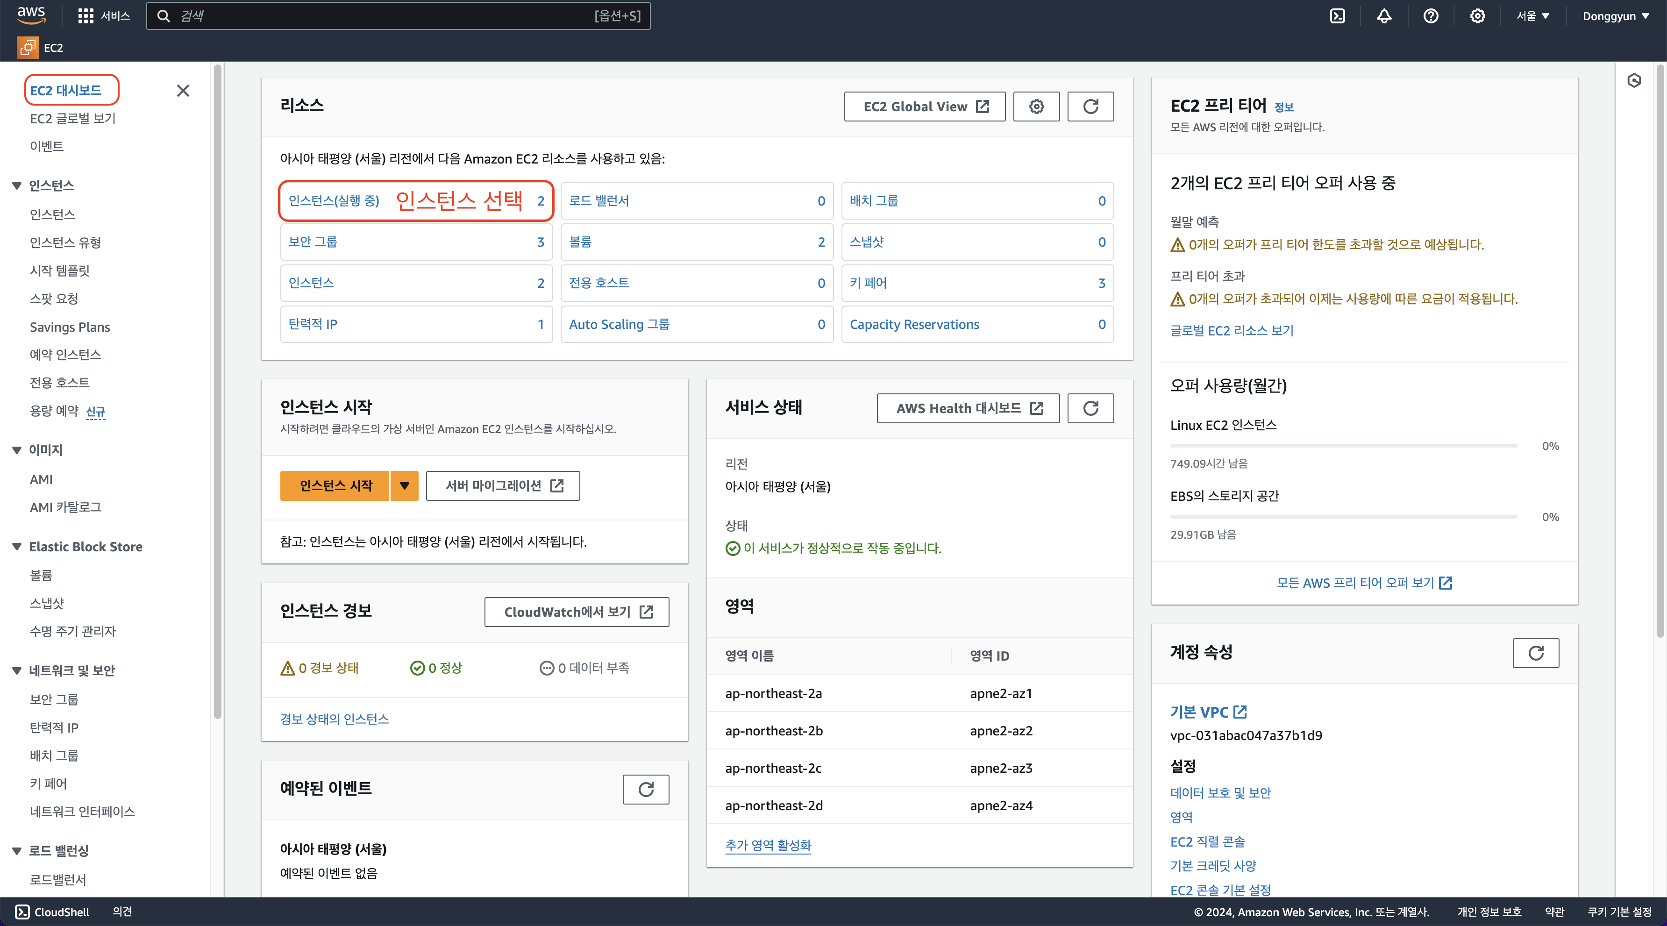Select EC2 대시보드 in the sidebar
The height and width of the screenshot is (926, 1667).
(x=65, y=90)
